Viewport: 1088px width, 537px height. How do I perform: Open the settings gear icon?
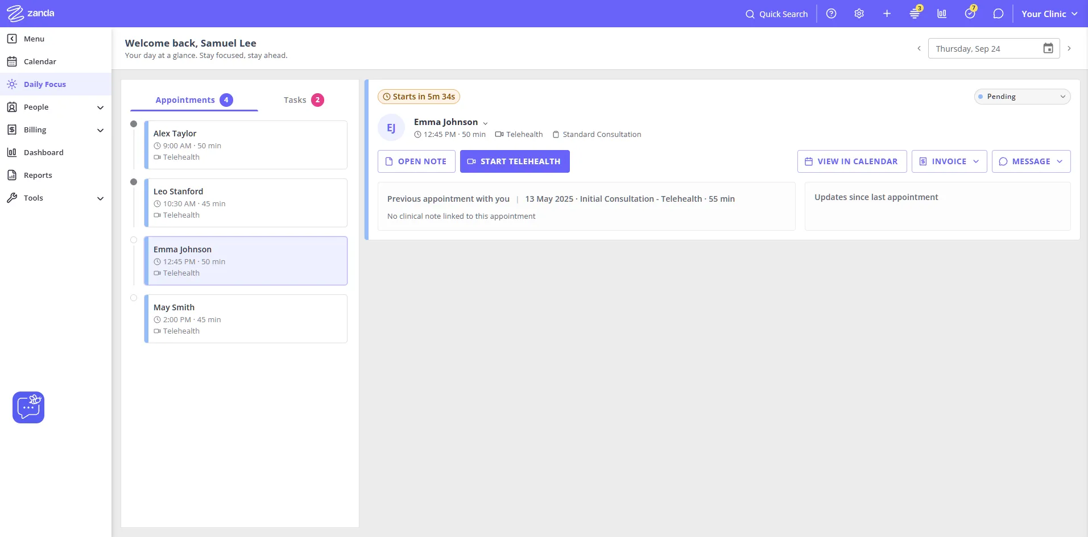[859, 14]
